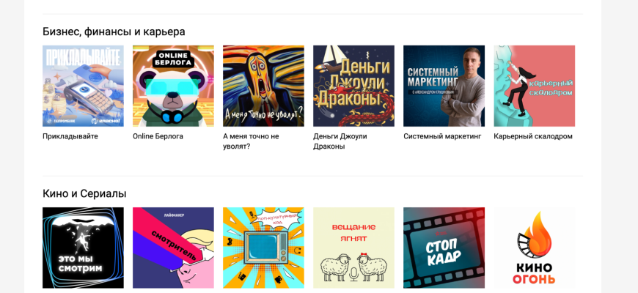
Task: Open the Кино и Сериалы section heading
Action: (84, 193)
